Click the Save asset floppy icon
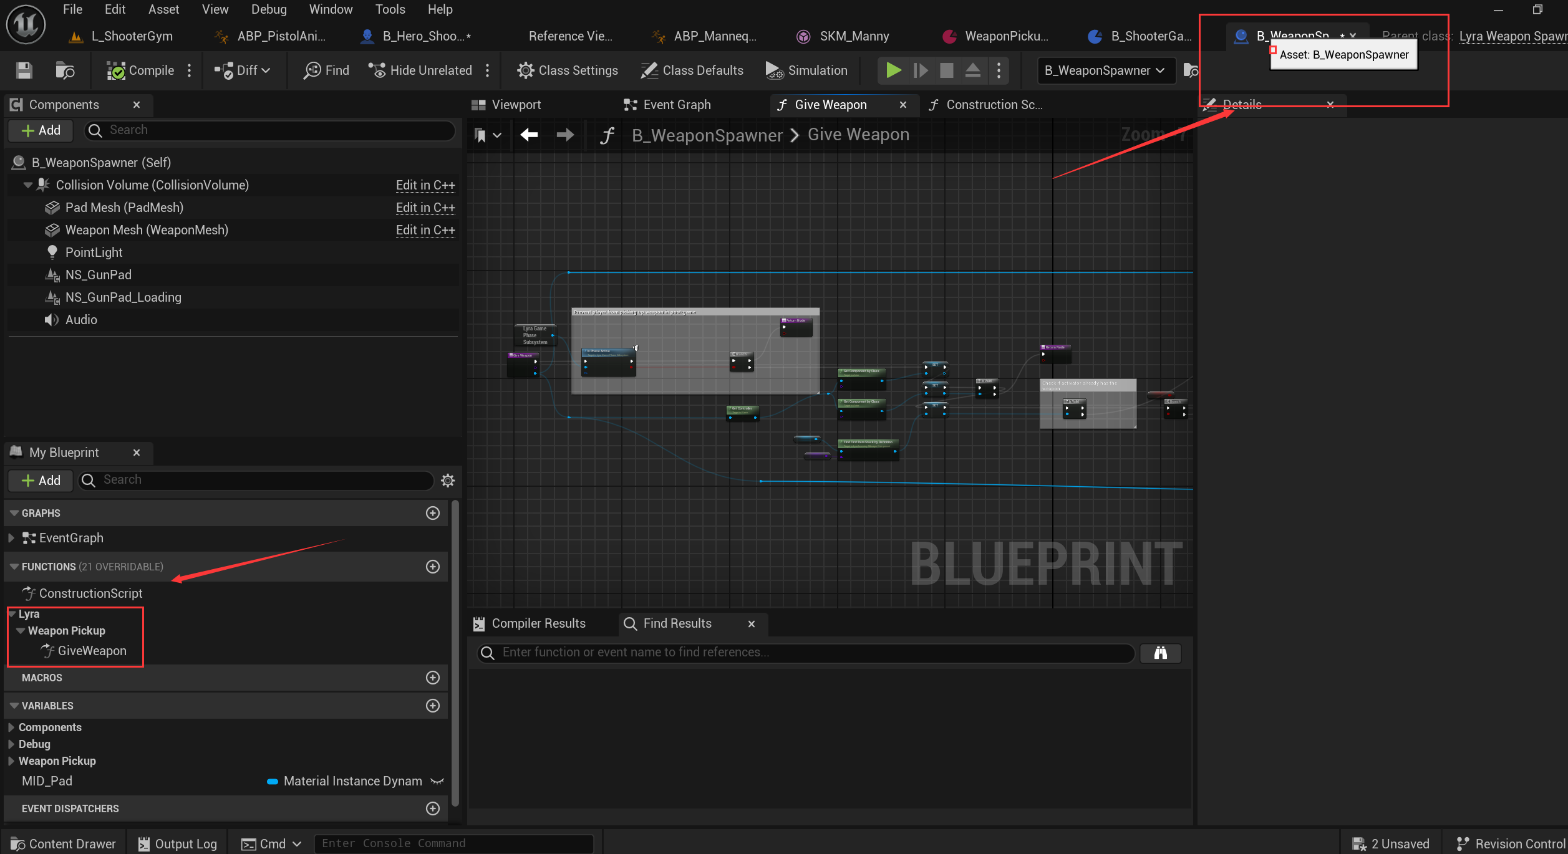This screenshot has width=1568, height=854. point(24,70)
